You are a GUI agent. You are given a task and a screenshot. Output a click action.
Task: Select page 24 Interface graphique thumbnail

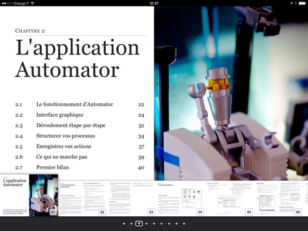pos(181,198)
